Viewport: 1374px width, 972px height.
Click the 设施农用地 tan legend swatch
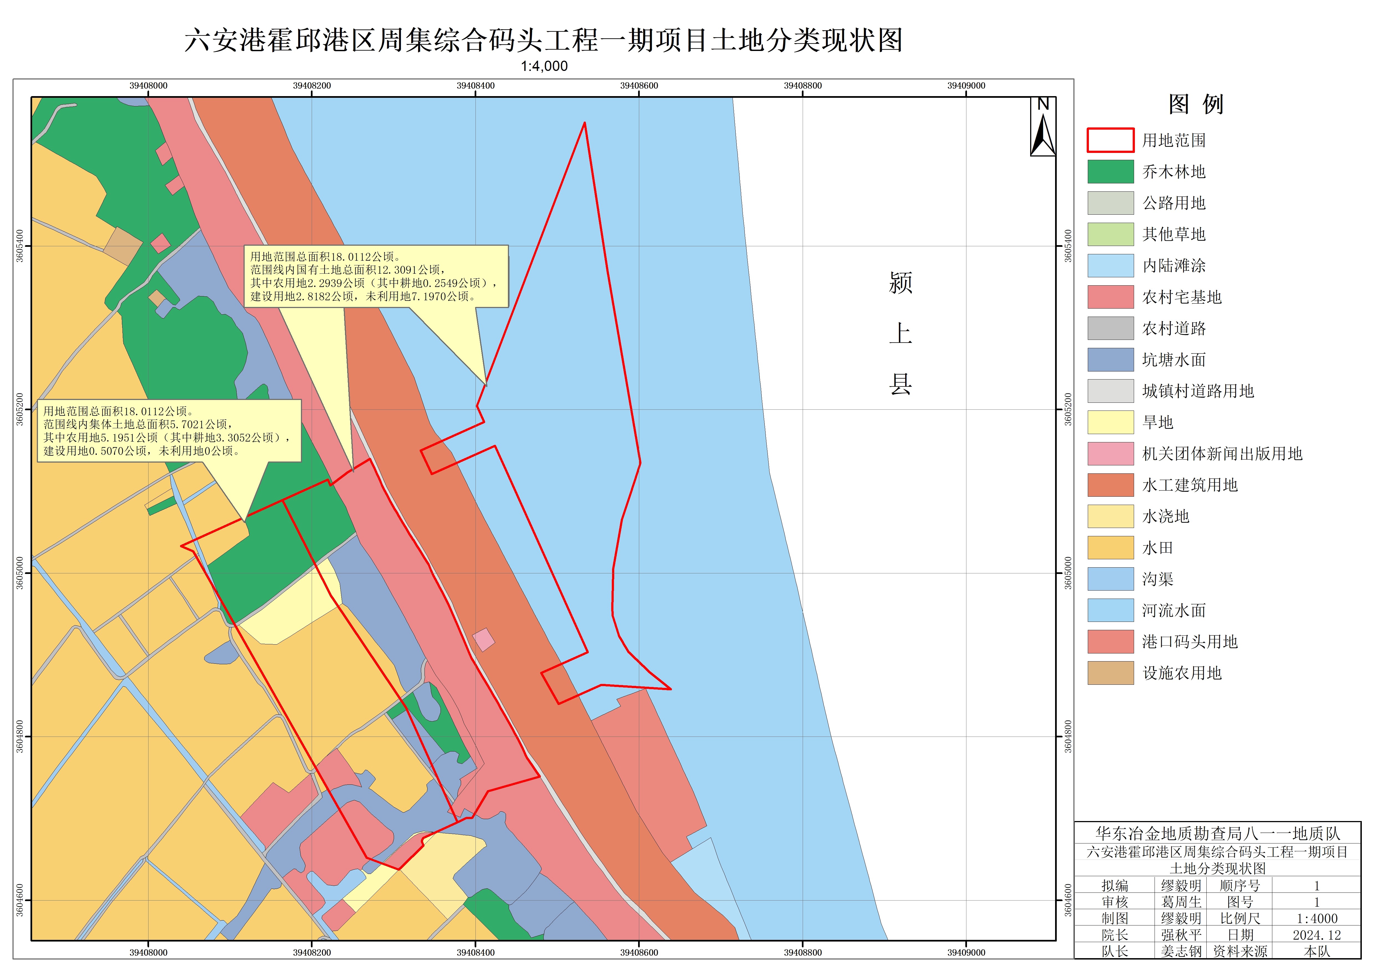1110,673
